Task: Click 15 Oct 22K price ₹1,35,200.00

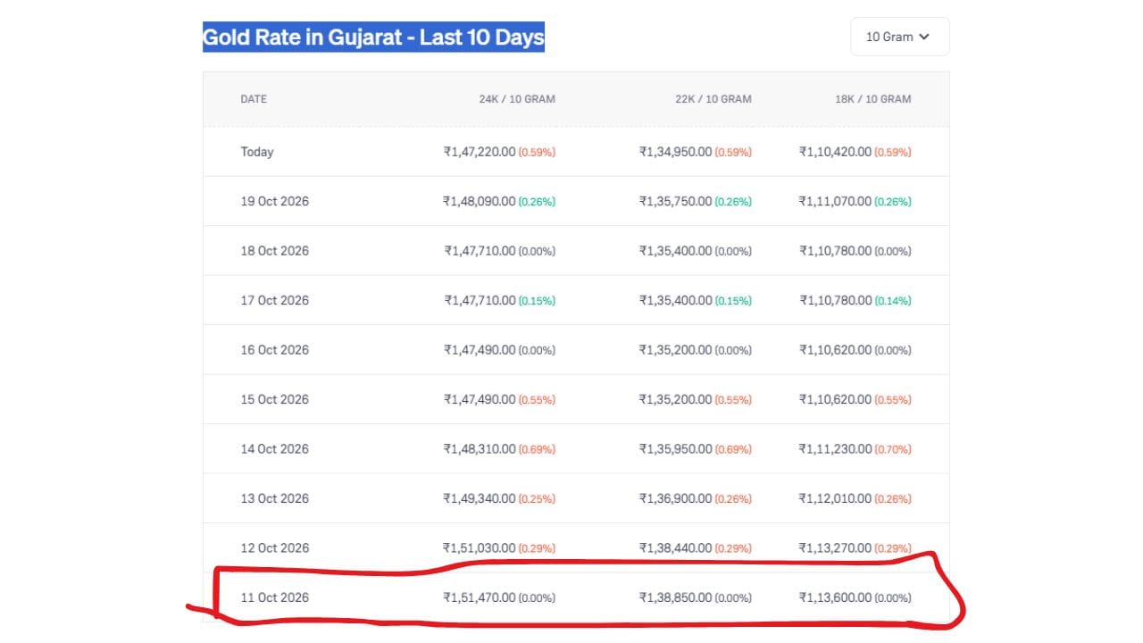Action: [675, 399]
